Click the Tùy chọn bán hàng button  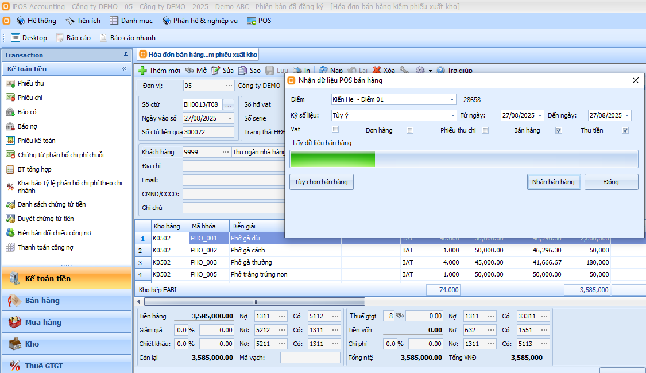[x=321, y=182]
